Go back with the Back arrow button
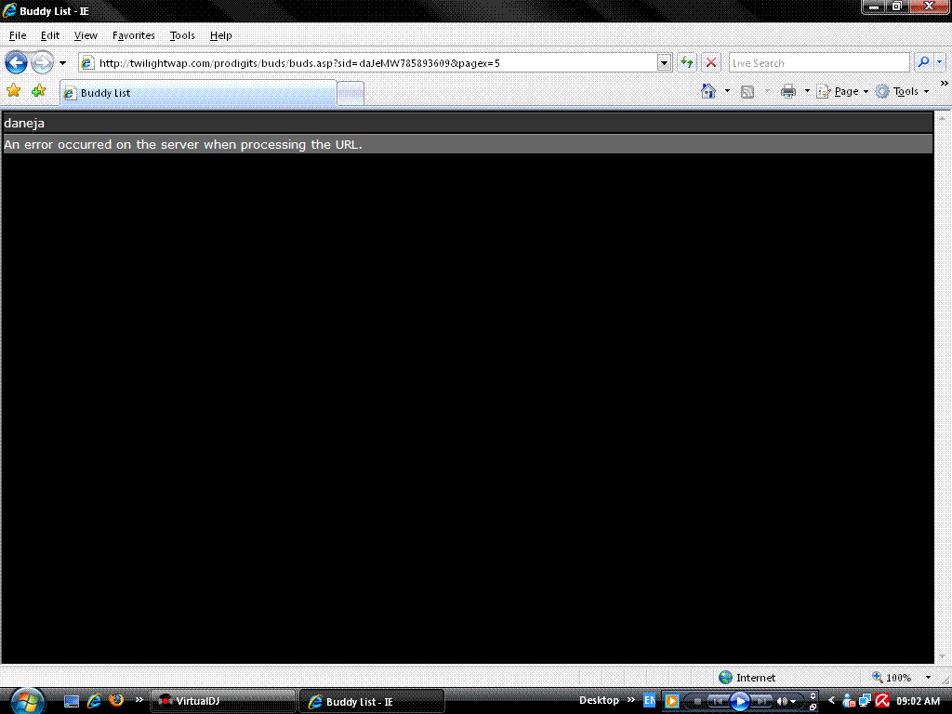 [17, 62]
